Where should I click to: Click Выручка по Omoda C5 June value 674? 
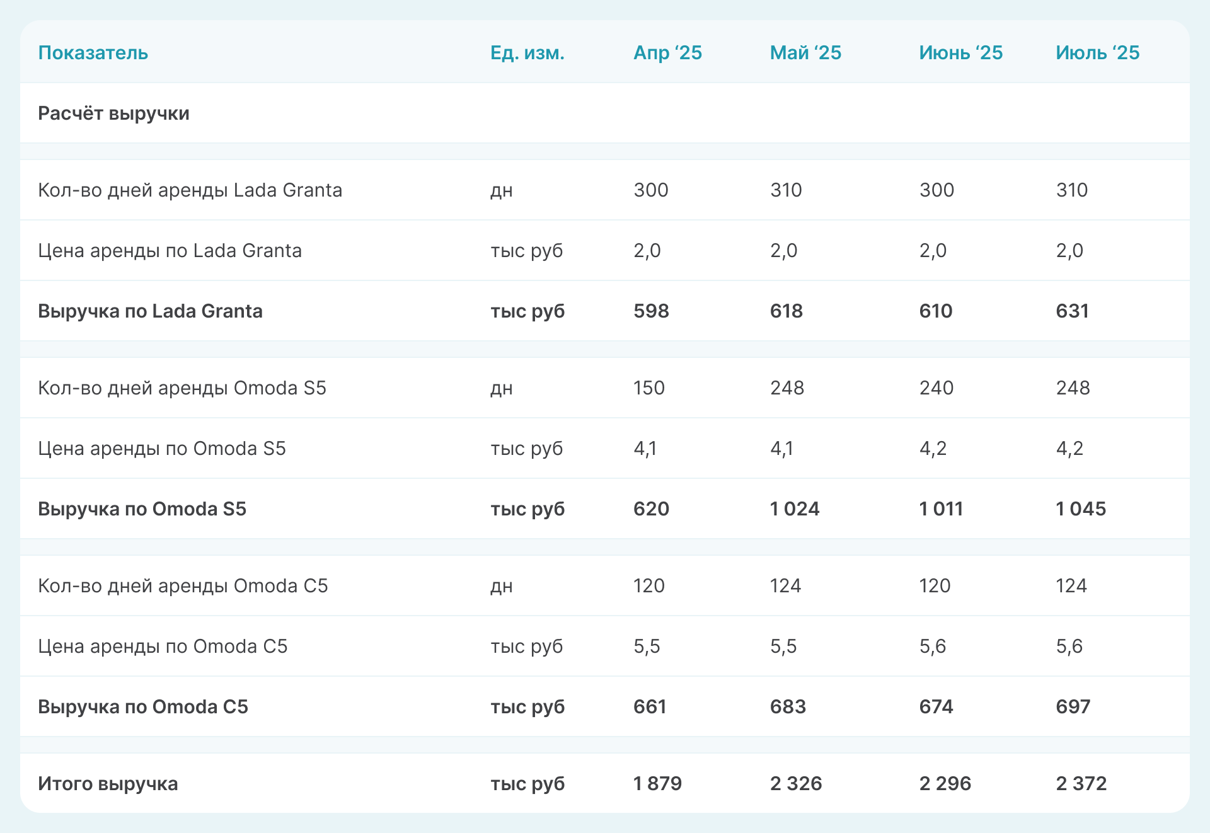tap(936, 707)
